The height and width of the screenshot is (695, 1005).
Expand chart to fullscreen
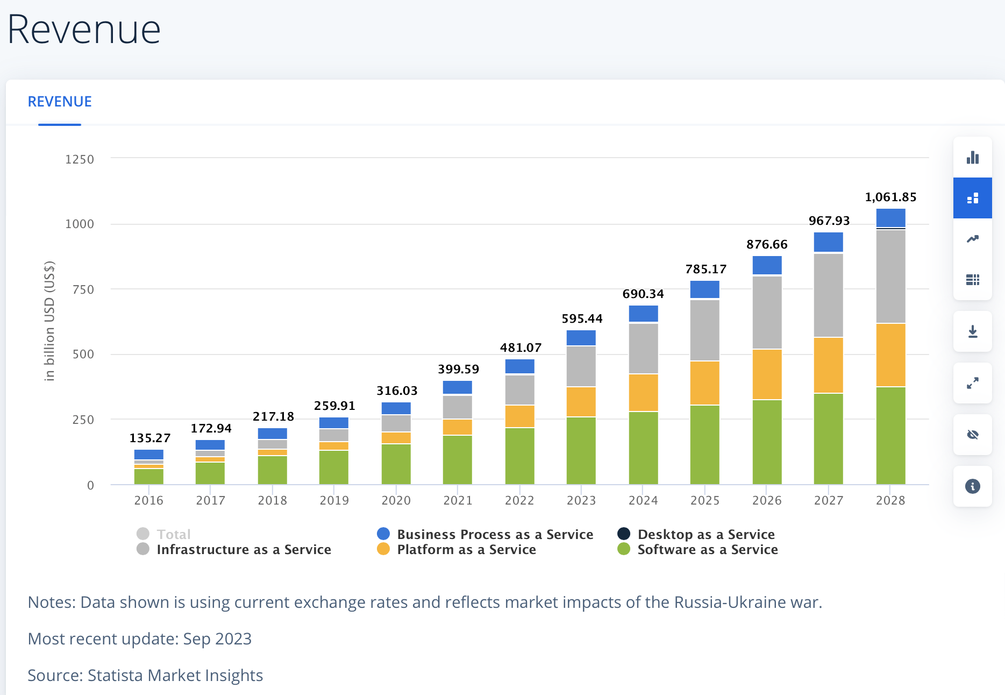[972, 383]
